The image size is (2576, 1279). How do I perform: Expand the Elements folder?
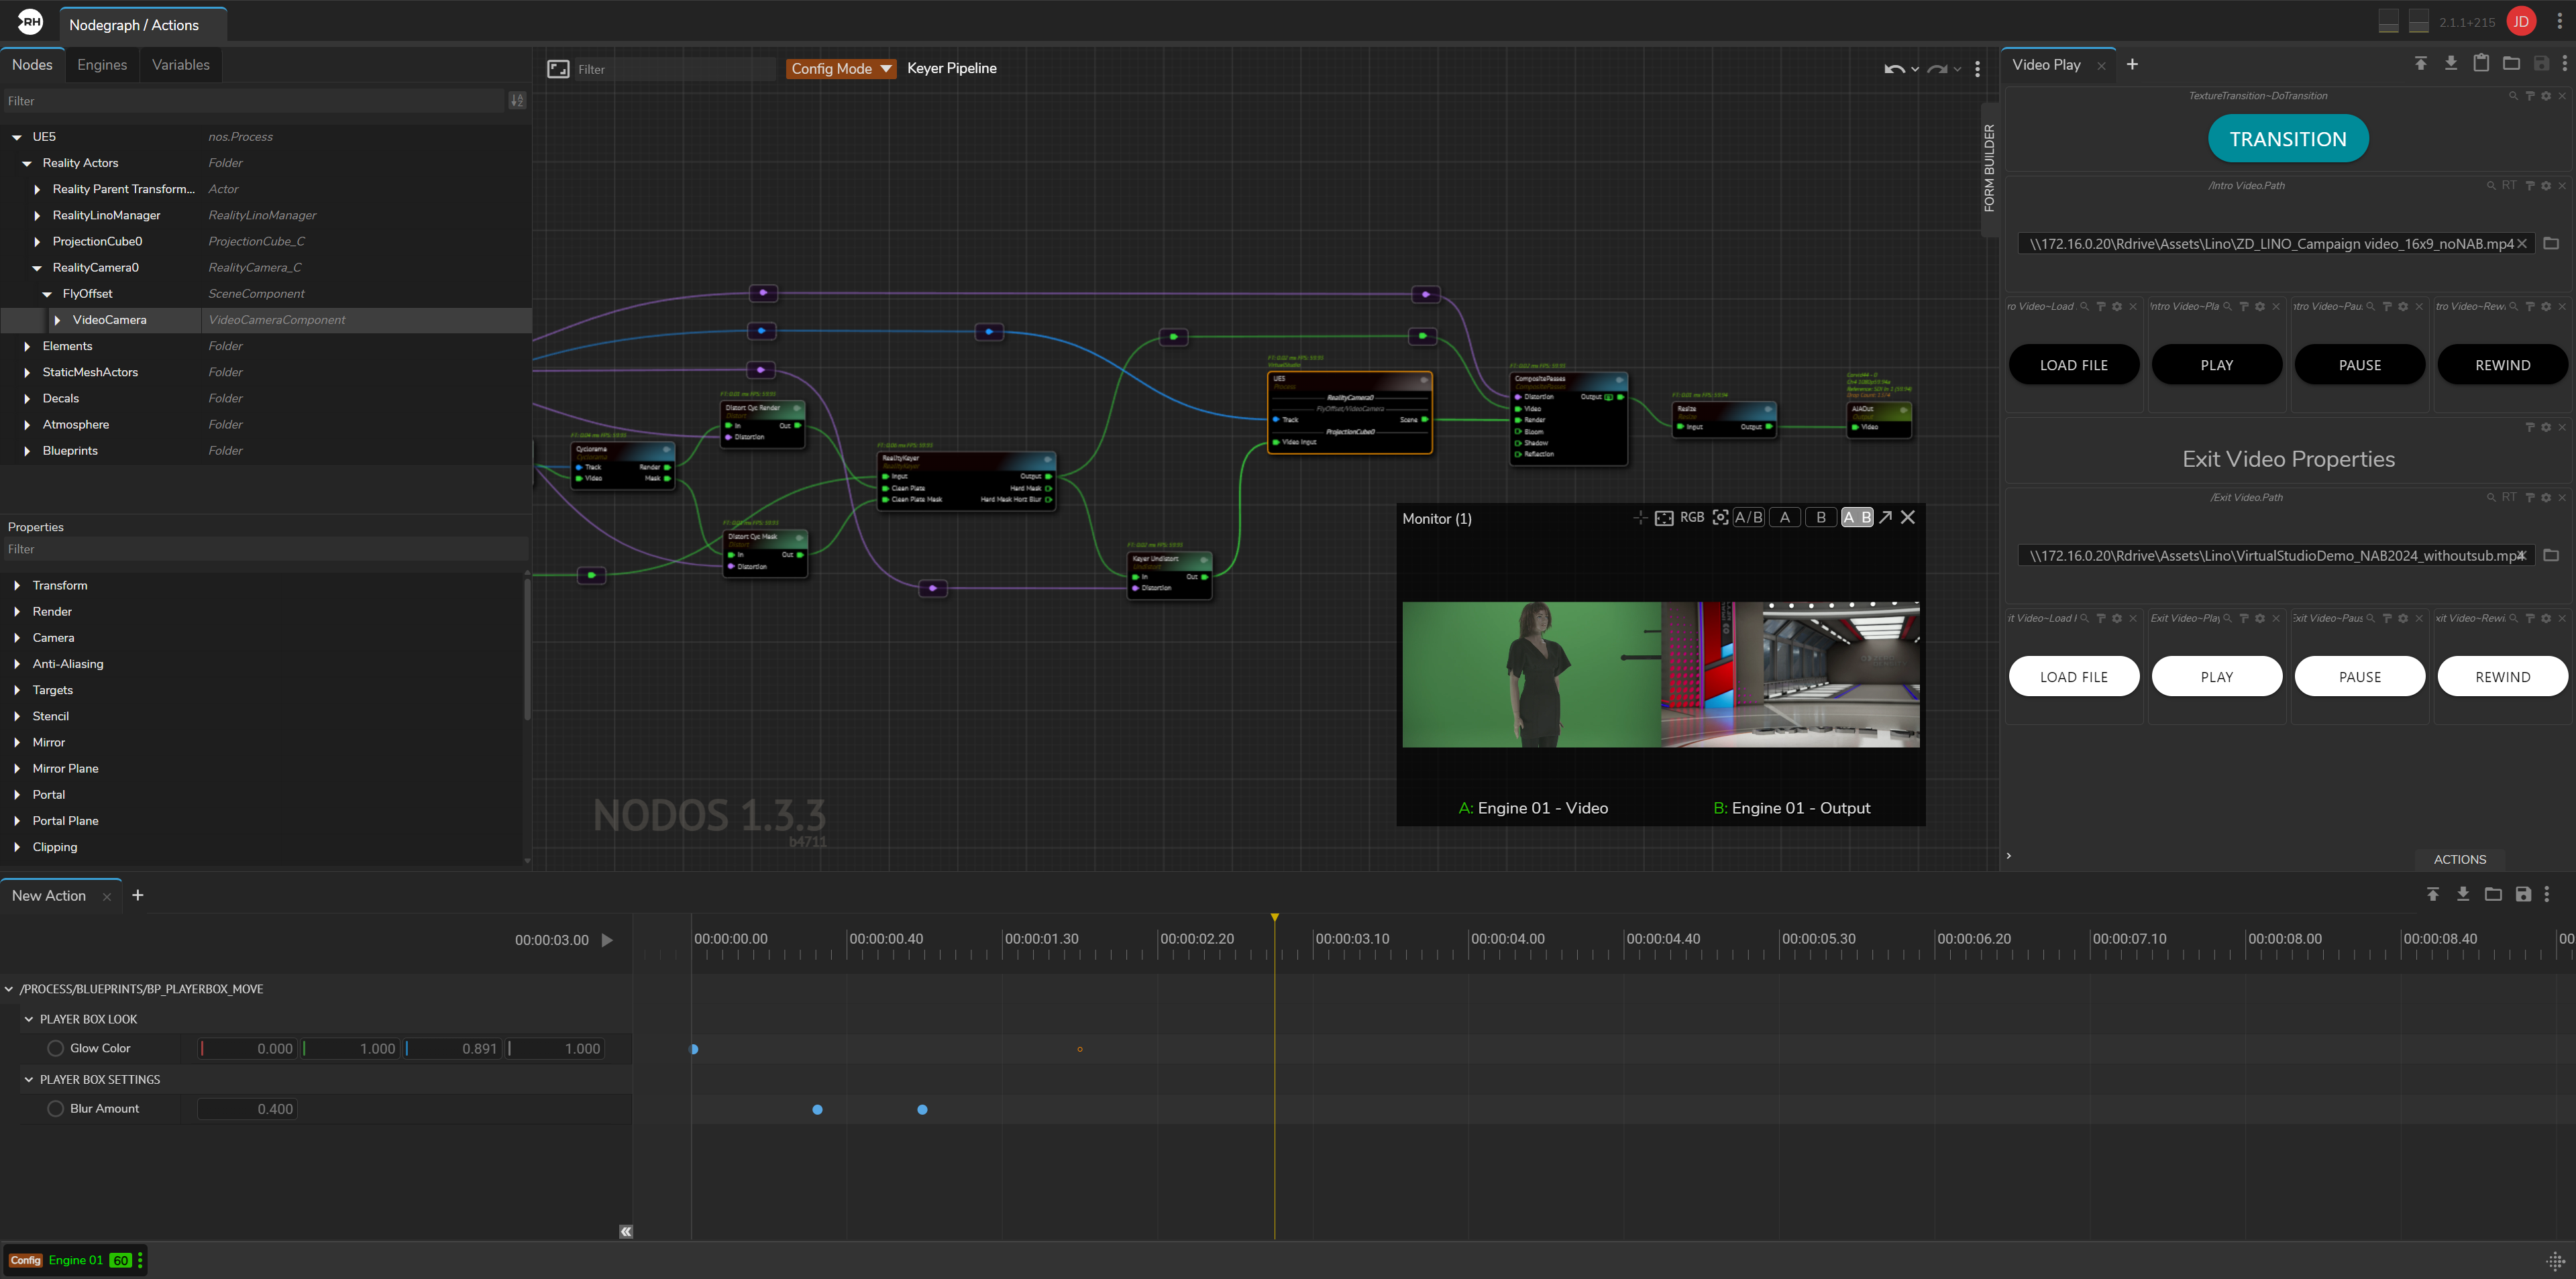click(27, 346)
